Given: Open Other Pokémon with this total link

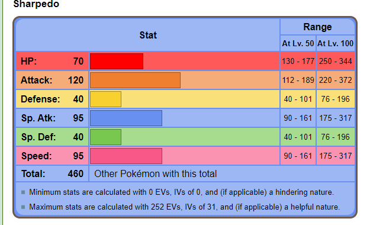Looking at the screenshot, I should click(x=155, y=174).
